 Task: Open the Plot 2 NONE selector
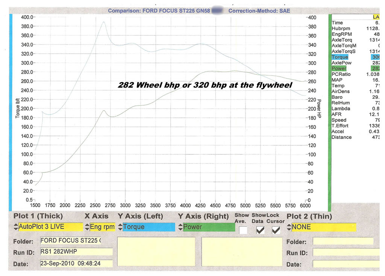(x=321, y=227)
